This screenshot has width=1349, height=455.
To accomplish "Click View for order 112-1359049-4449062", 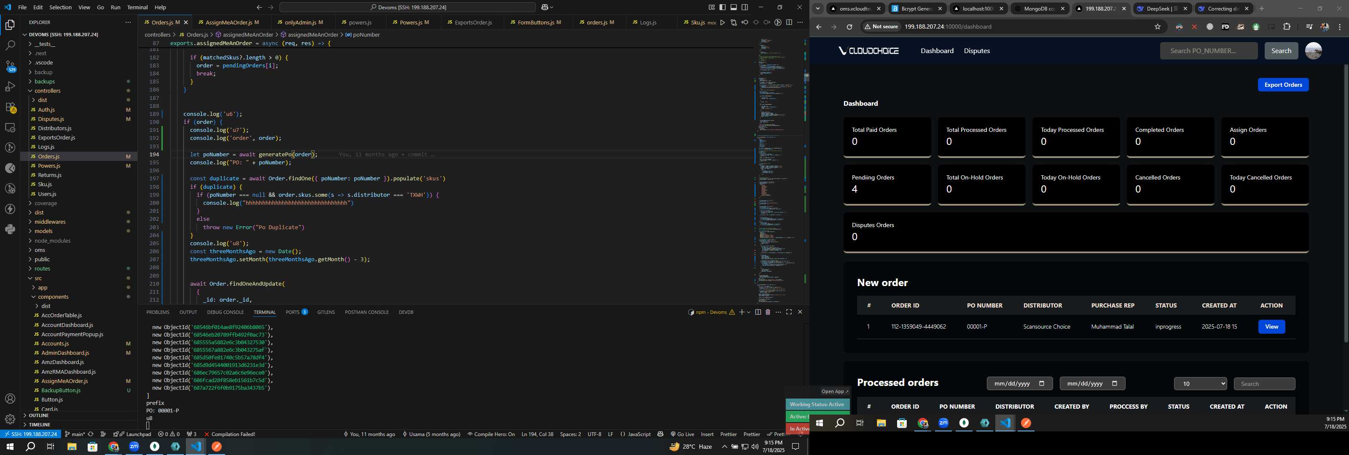I will coord(1271,327).
